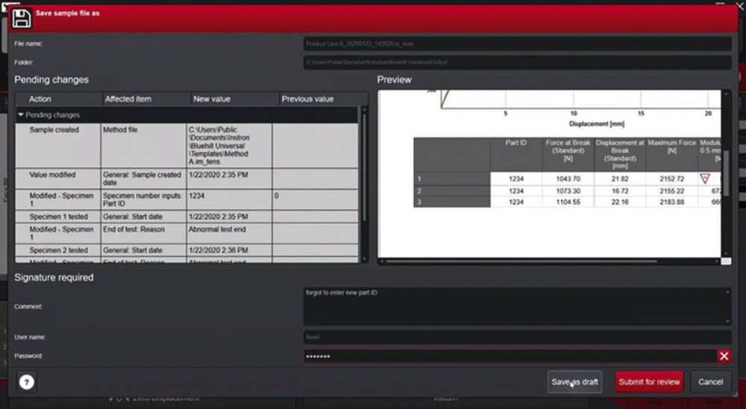Click the 'Abnormal test end' value cell
Viewport: 746px width, 409px height.
click(229, 234)
